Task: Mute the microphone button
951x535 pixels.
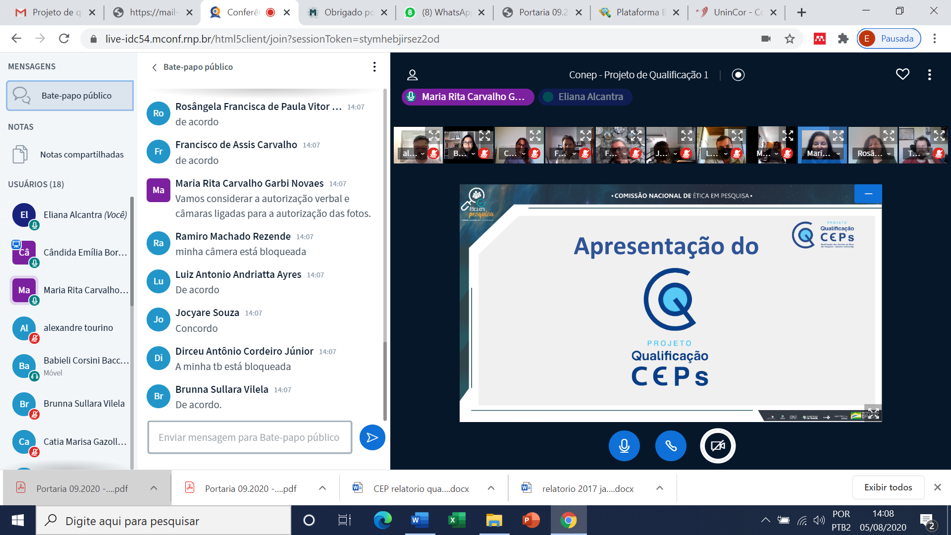Action: 624,446
